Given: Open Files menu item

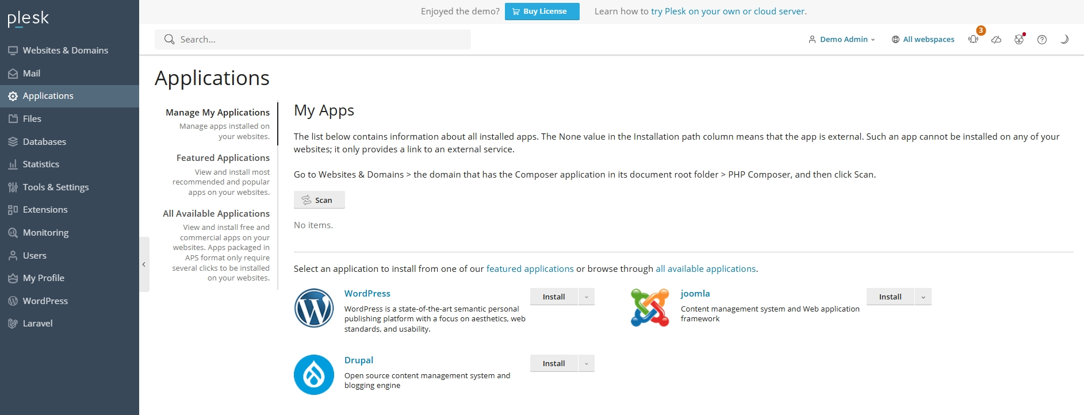Looking at the screenshot, I should 70,119.
